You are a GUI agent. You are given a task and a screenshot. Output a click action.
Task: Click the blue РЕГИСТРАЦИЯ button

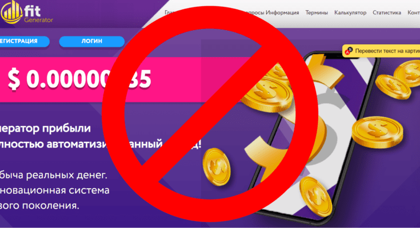[25, 41]
